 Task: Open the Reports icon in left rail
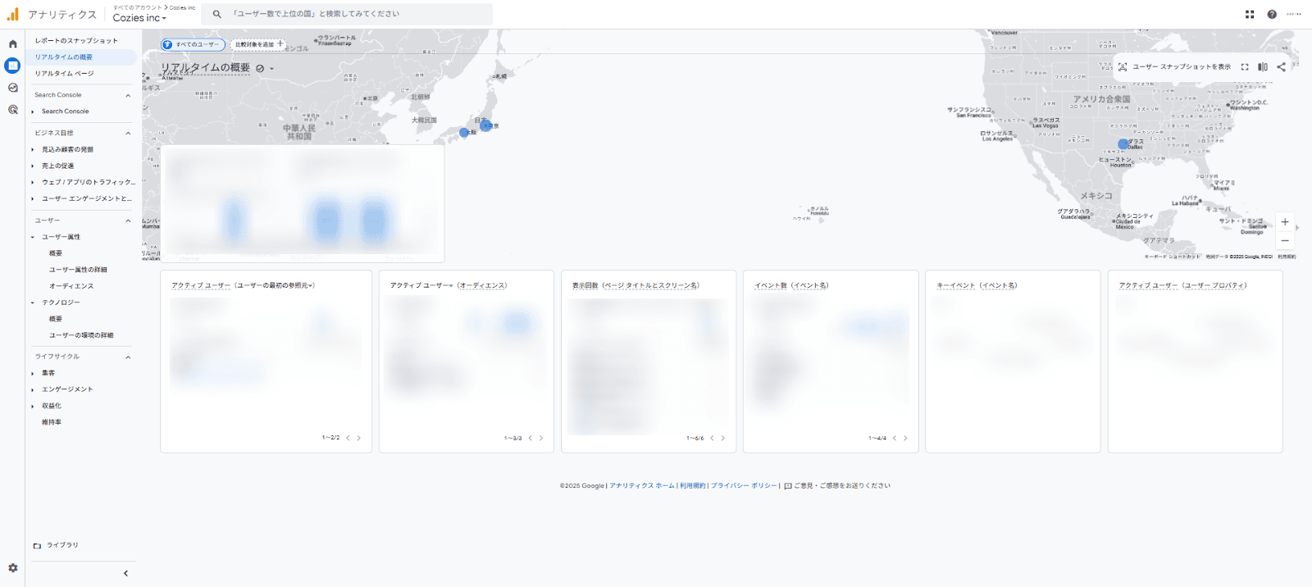(12, 66)
